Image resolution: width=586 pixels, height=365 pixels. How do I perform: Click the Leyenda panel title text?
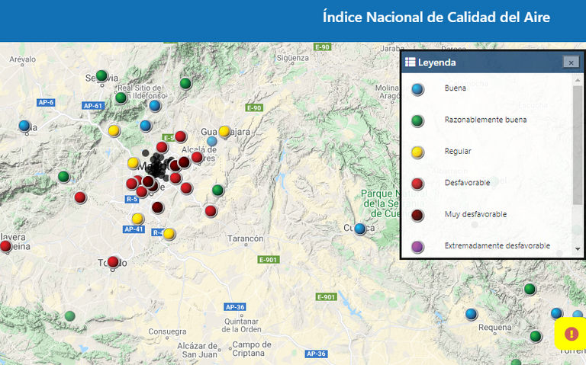(437, 62)
